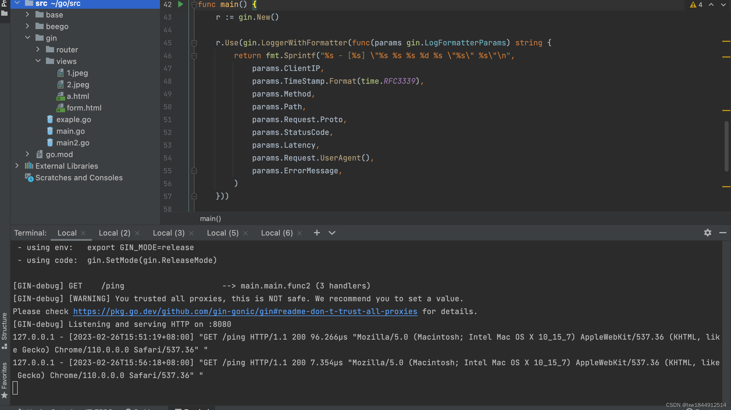The height and width of the screenshot is (410, 731).
Task: Open the pkg.go.dev gin proxies link
Action: (x=245, y=311)
